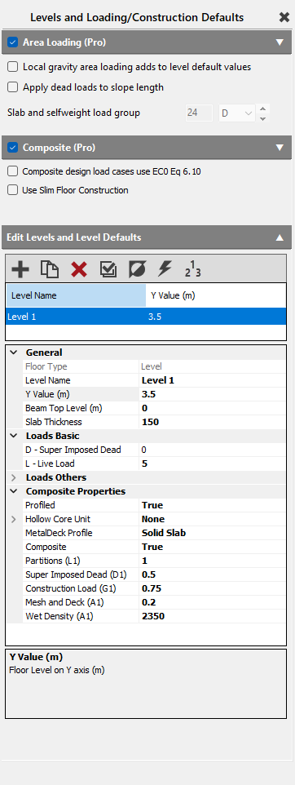Change MetalDeck Profile value Solid Slab
Screen dimensions: 295x785
212,533
